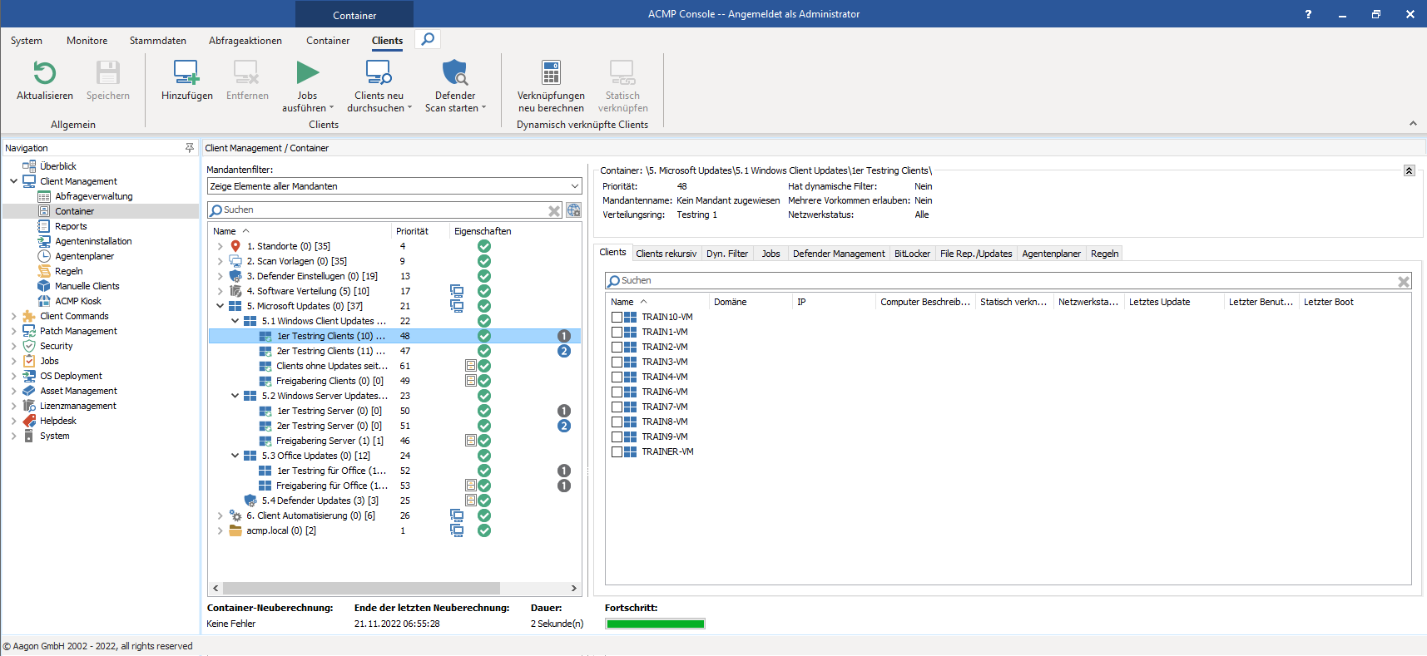Click the help question mark icon

click(1308, 14)
